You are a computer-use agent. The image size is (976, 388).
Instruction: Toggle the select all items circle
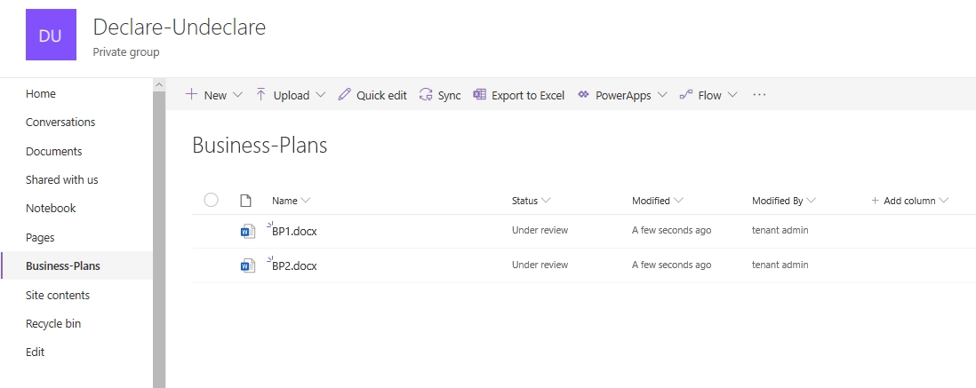[211, 200]
